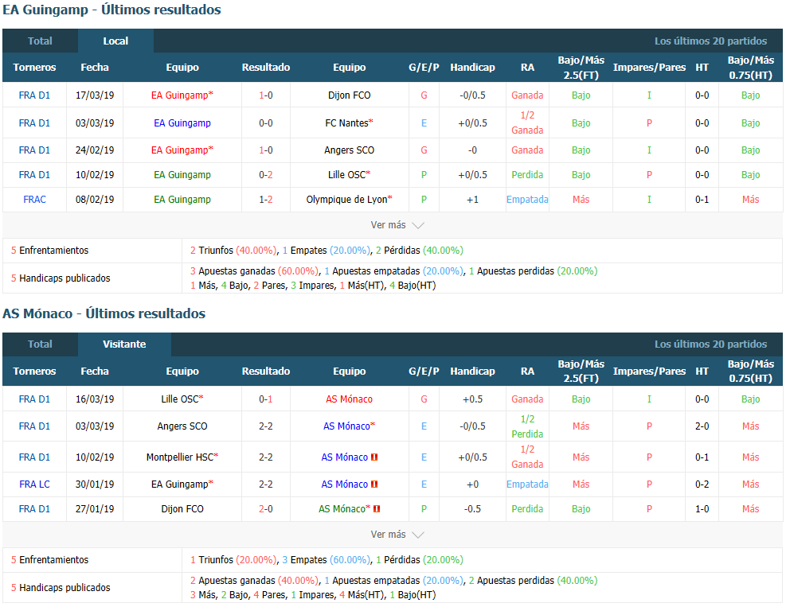Select the Visitante tab

pyautogui.click(x=124, y=344)
